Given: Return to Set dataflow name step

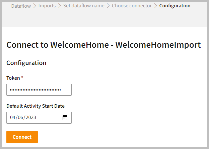Looking at the screenshot, I should 84,6.
